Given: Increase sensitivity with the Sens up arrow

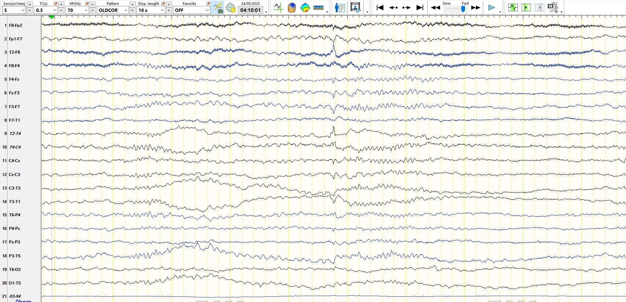Looking at the screenshot, I should pos(30,4).
